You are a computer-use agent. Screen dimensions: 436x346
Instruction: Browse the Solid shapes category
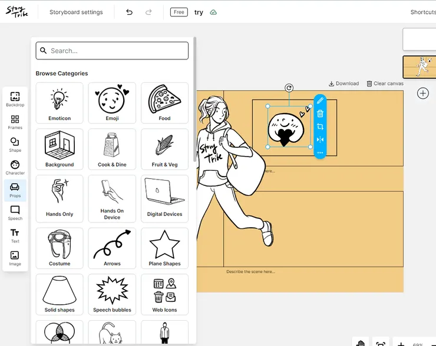[x=60, y=295]
